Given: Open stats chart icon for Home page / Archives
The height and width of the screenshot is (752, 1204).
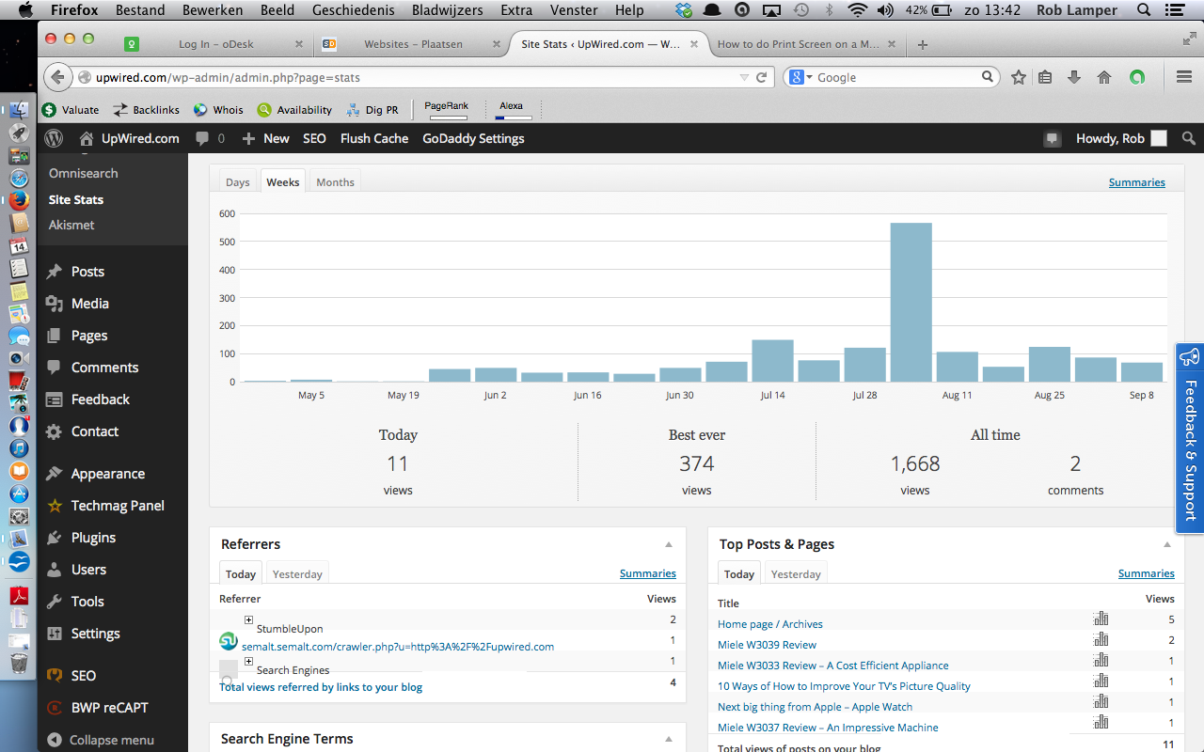Looking at the screenshot, I should [x=1101, y=619].
